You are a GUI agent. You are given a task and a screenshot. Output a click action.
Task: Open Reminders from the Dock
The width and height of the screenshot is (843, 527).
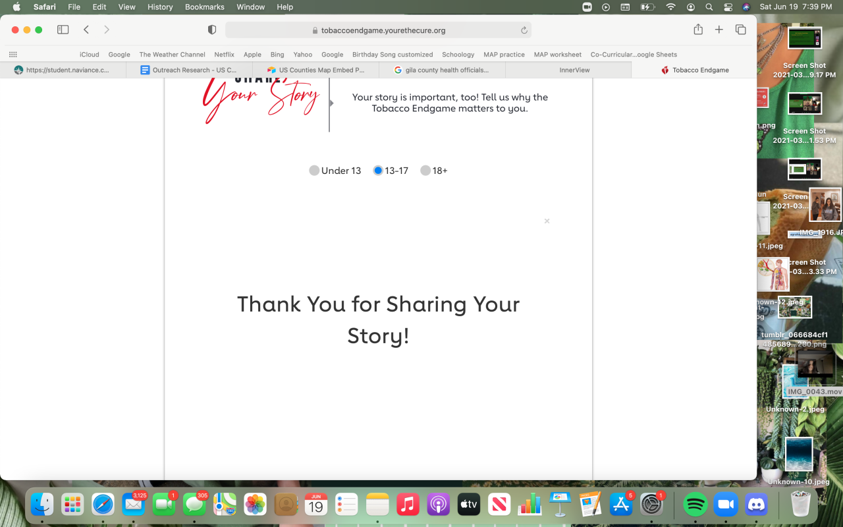pos(346,505)
